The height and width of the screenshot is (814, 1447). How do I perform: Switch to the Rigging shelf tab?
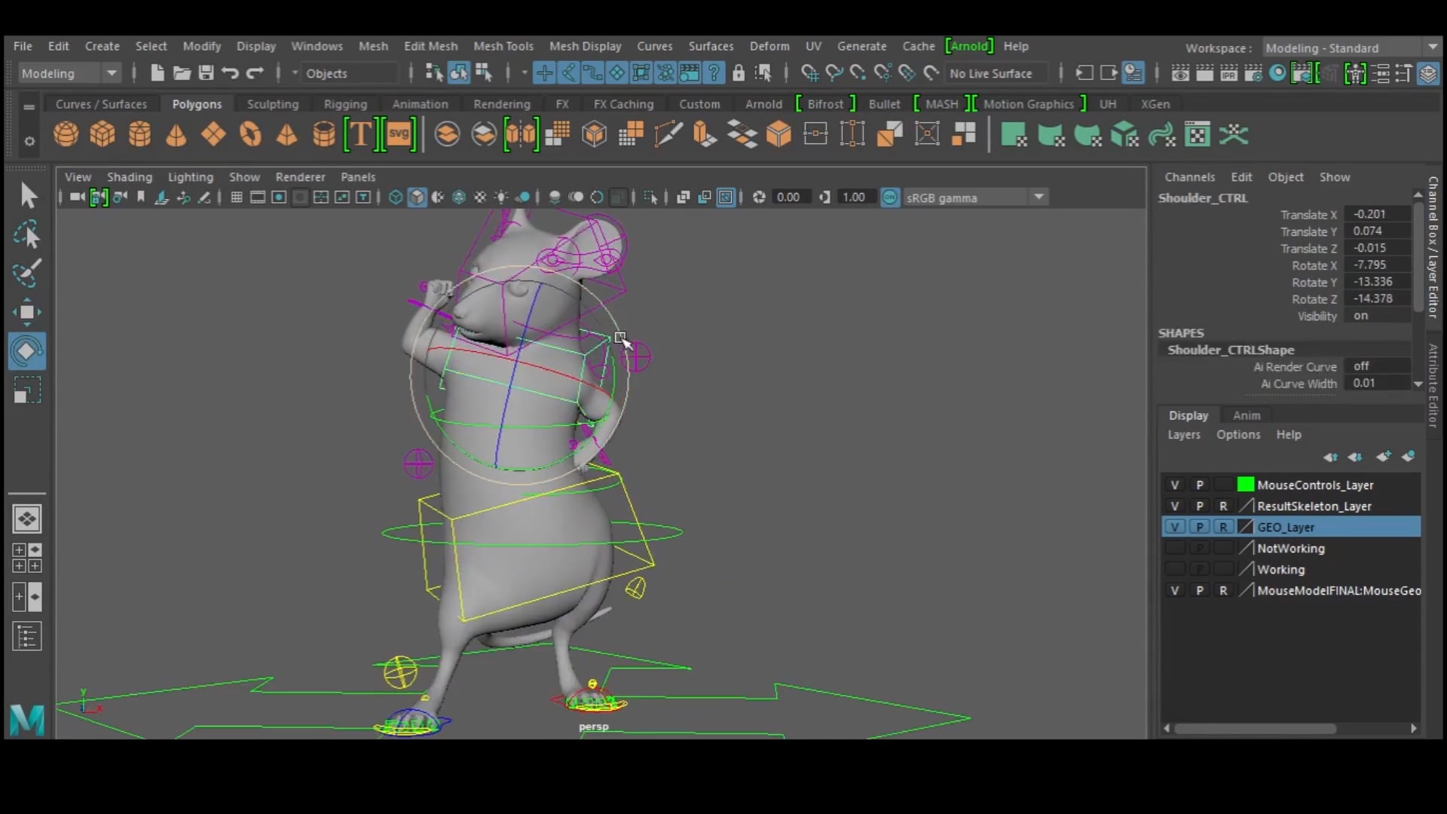pos(345,104)
